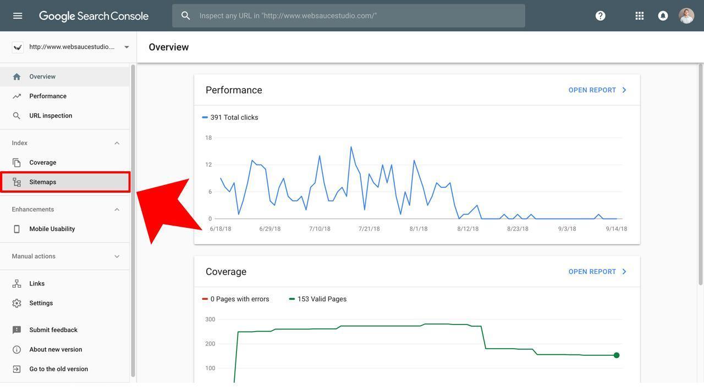Image resolution: width=704 pixels, height=392 pixels.
Task: Open the hamburger main menu
Action: pyautogui.click(x=18, y=16)
